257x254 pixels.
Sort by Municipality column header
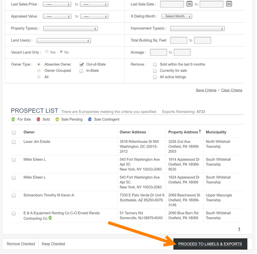point(216,132)
